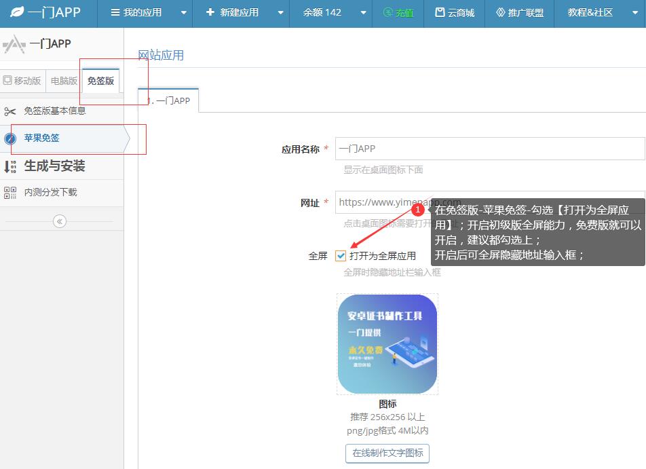
Task: Click the App Store style app icon in sidebar
Action: (14, 44)
